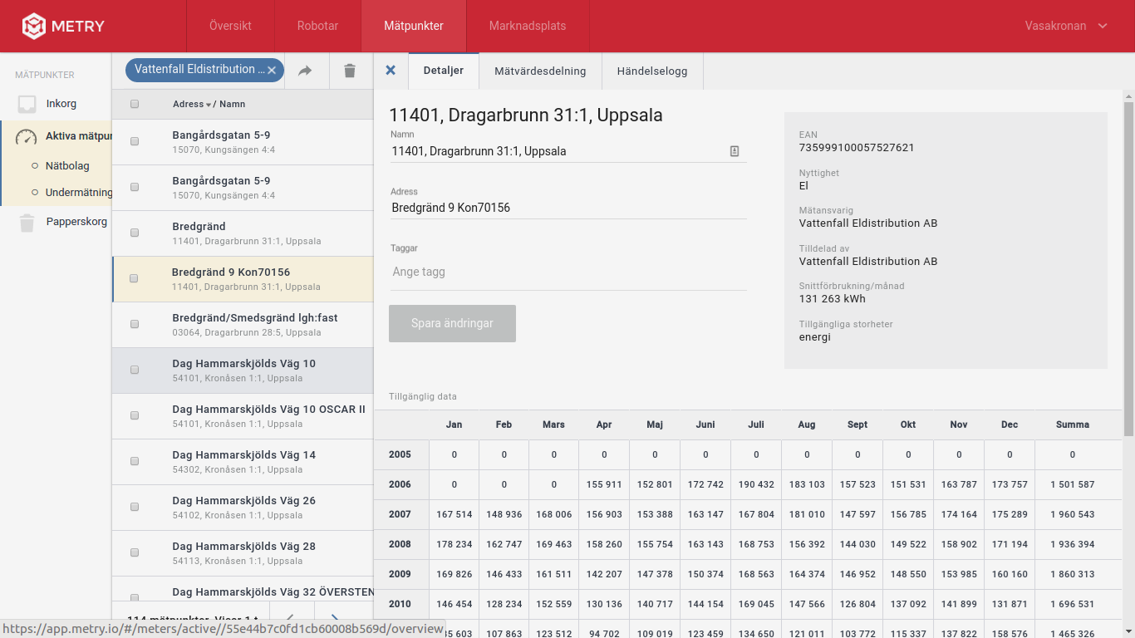
Task: Click the 1 960 543 sum cell
Action: [1073, 514]
